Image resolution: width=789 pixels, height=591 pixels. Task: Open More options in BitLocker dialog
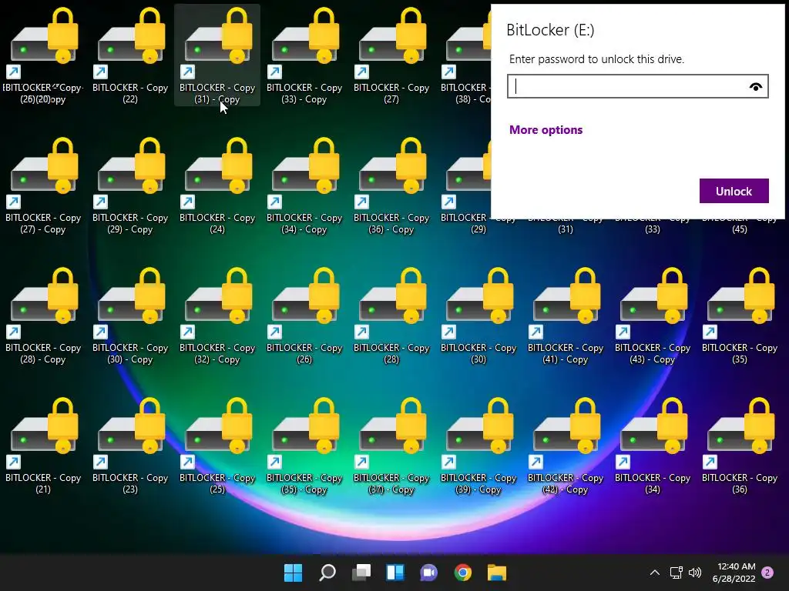click(x=546, y=129)
